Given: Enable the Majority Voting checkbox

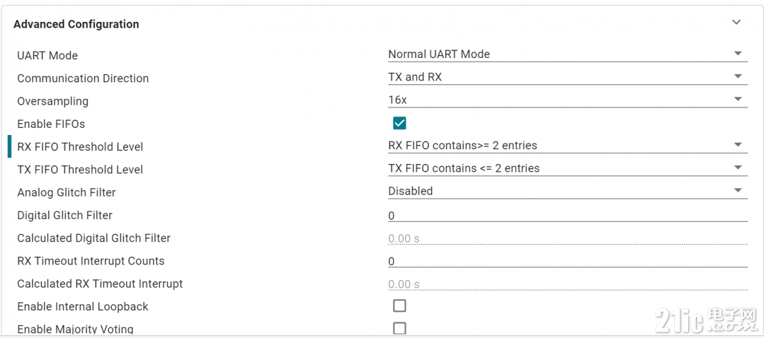Looking at the screenshot, I should click(399, 328).
